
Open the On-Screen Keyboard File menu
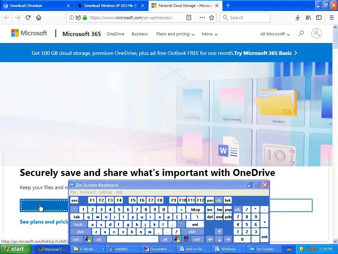(73, 192)
